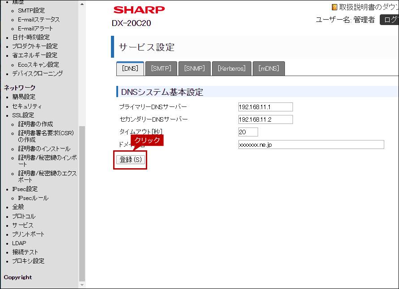
Task: Switch to the [SNMP] tab
Action: (x=195, y=68)
